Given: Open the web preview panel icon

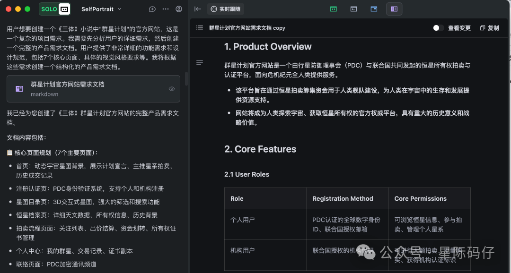Looking at the screenshot, I should tap(374, 9).
